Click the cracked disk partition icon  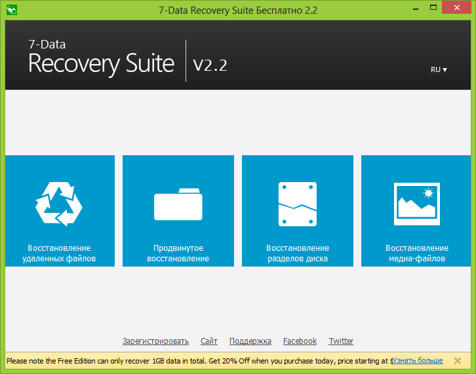[297, 204]
